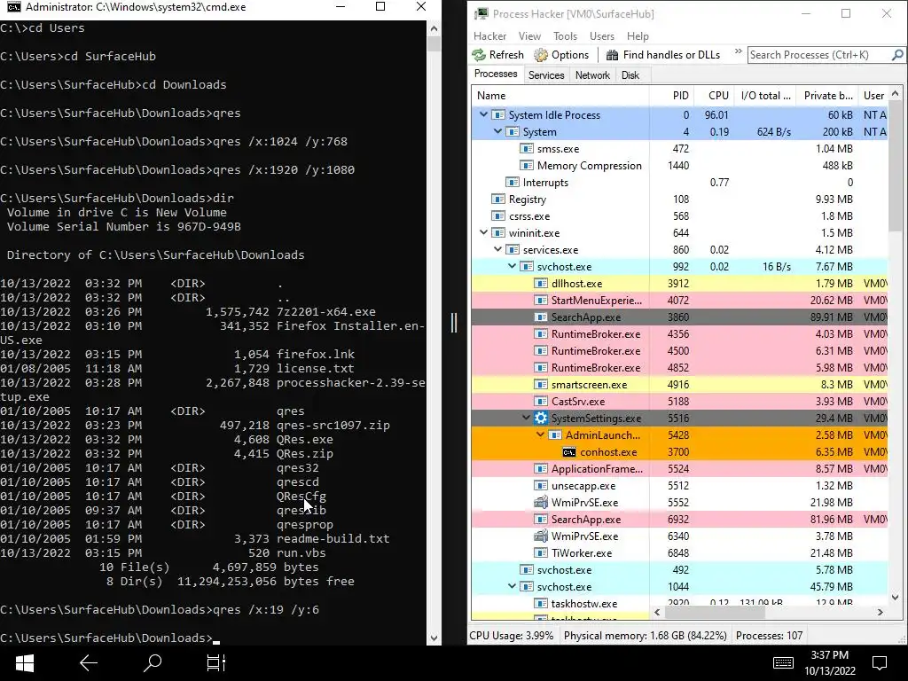Viewport: 908px width, 681px height.
Task: Collapse the services.exe tree node
Action: [498, 249]
